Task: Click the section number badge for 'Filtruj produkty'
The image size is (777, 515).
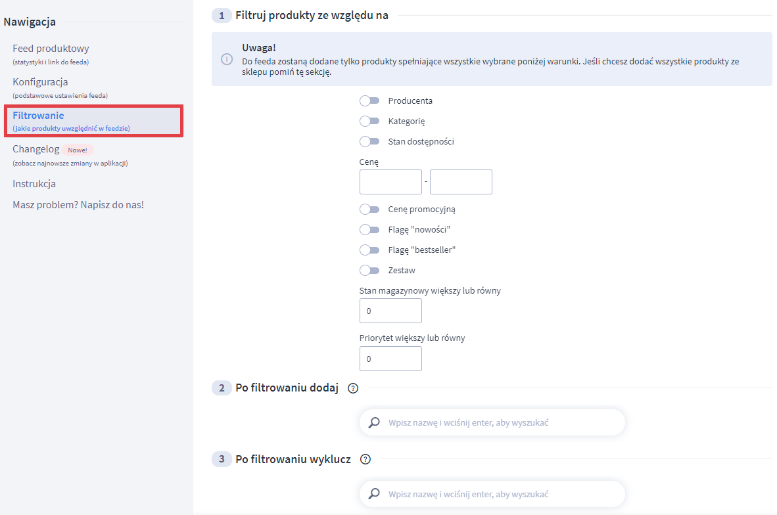Action: pyautogui.click(x=221, y=15)
